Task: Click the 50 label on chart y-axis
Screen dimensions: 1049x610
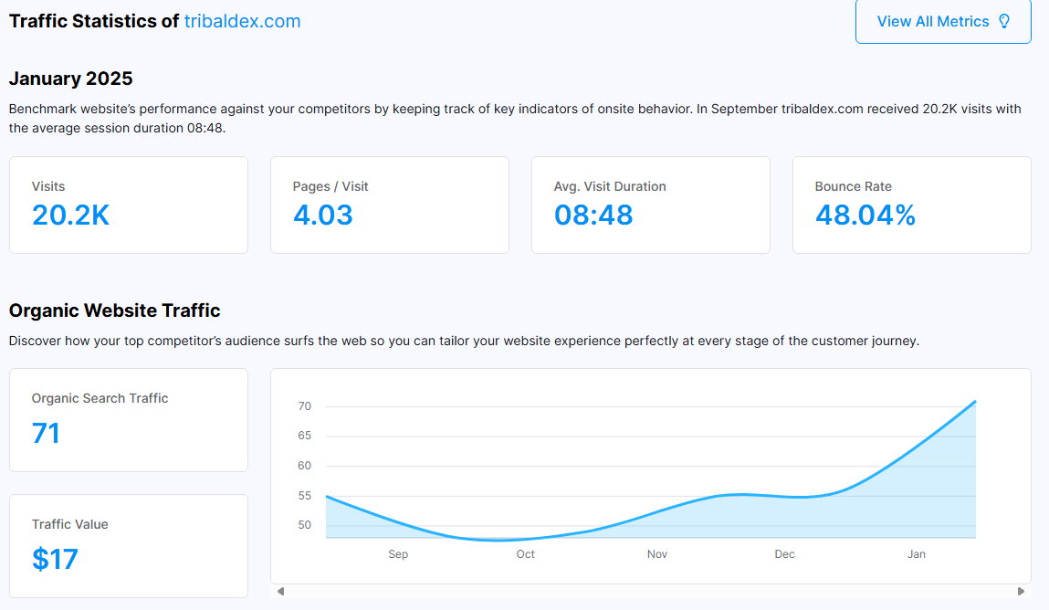Action: 304,525
